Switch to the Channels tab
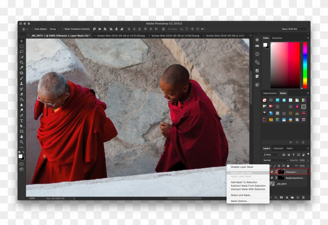 (x=278, y=148)
